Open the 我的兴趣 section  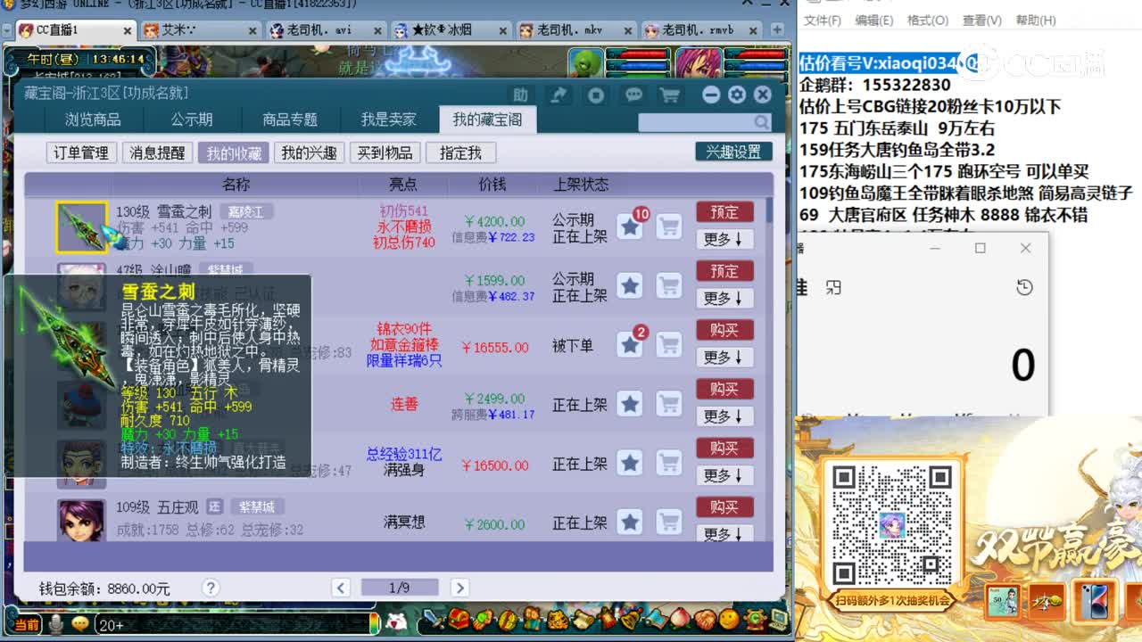(x=309, y=153)
